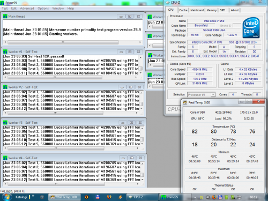The height and width of the screenshot is (201, 268).
Task: Click the CPU-Z title bar icon
Action: [167, 3]
